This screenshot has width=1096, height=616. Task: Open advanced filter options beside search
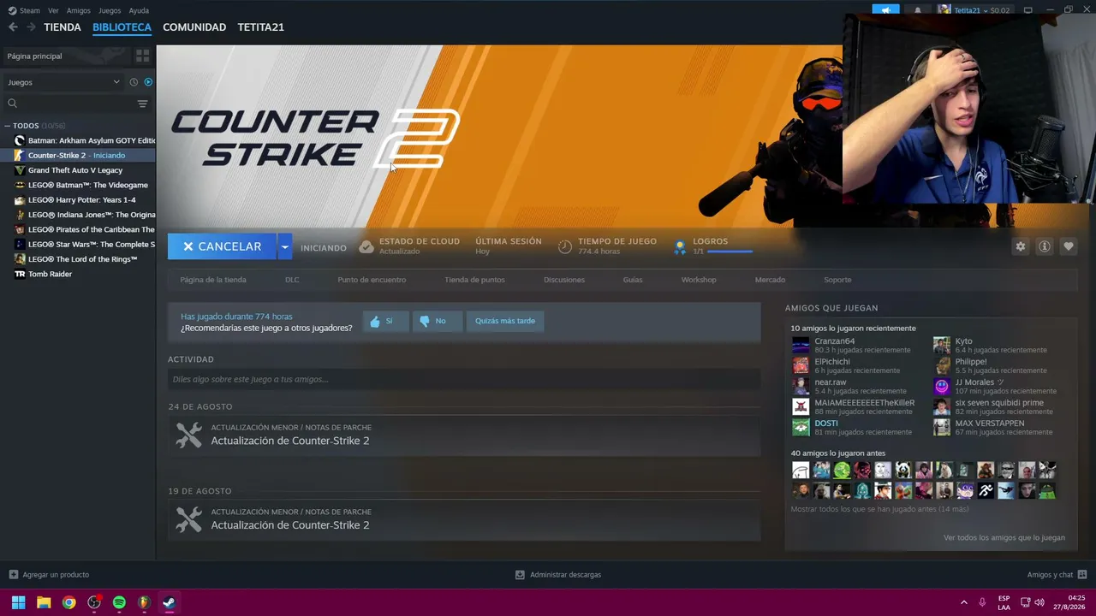(x=142, y=104)
